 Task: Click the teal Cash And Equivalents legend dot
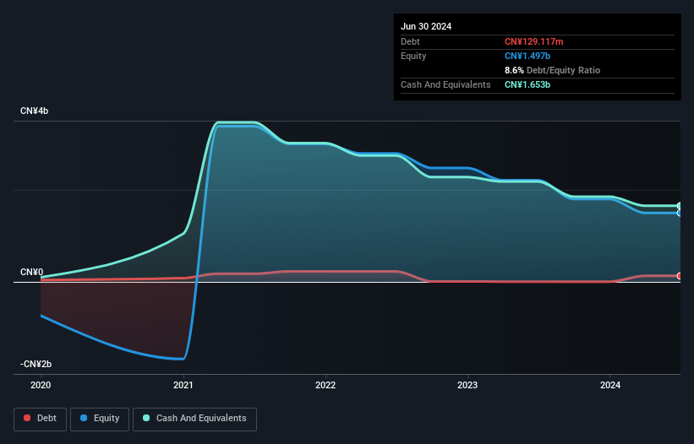pyautogui.click(x=146, y=418)
